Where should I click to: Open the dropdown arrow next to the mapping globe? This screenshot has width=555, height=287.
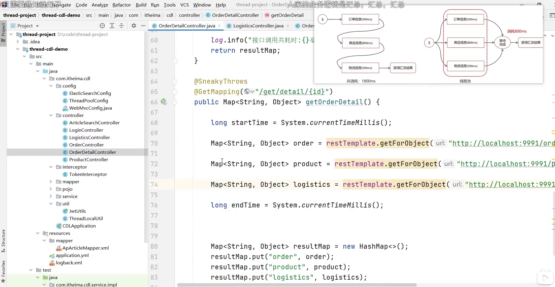click(252, 92)
